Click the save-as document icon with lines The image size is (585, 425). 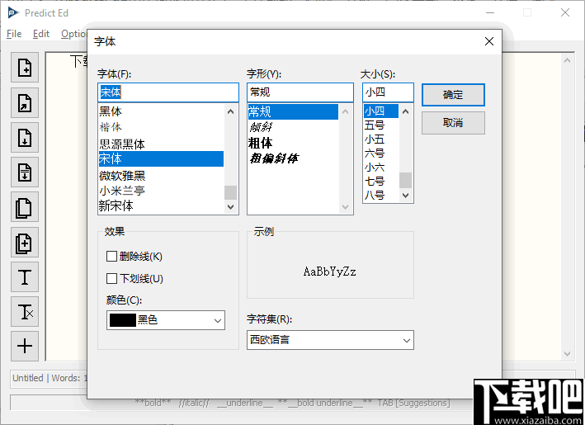25,172
